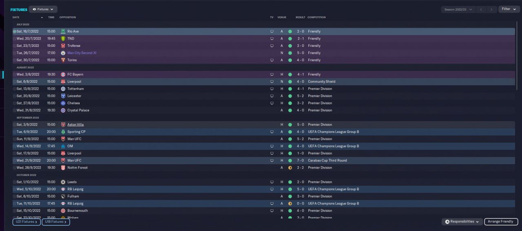Click the orange draw indicator for Nottm Forest match

click(290, 168)
